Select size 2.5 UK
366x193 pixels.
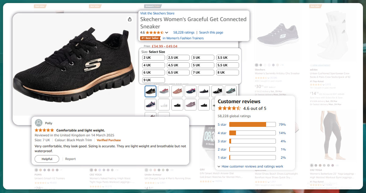tap(178, 58)
